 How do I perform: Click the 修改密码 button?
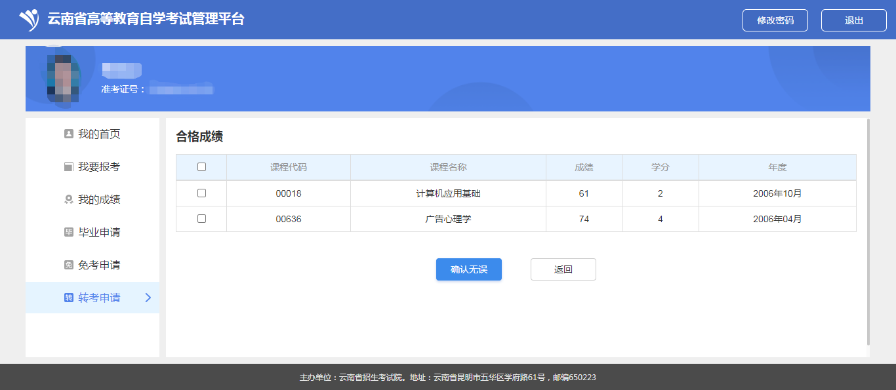[775, 20]
